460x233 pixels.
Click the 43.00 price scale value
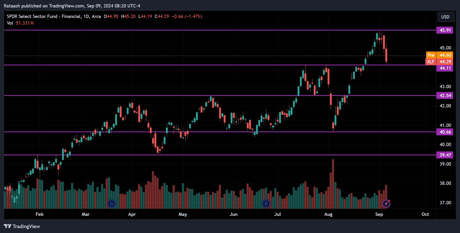click(x=445, y=87)
